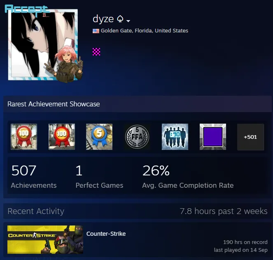Screen dimensions: 273x260
Task: Open the 507 Achievements stat
Action: pyautogui.click(x=34, y=176)
